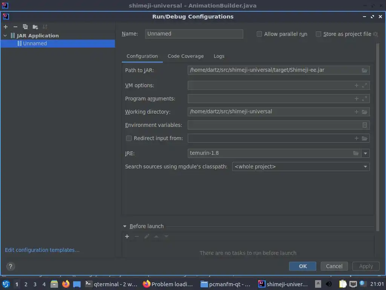
Task: Open the Store as project file settings gear
Action: coord(375,34)
